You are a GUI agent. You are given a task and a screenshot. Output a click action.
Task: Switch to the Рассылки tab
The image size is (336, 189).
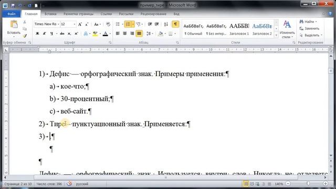click(126, 14)
